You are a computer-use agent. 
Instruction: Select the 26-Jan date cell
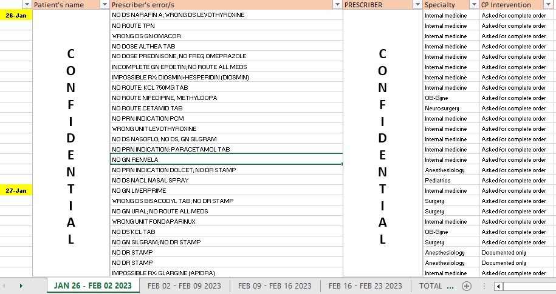16,15
